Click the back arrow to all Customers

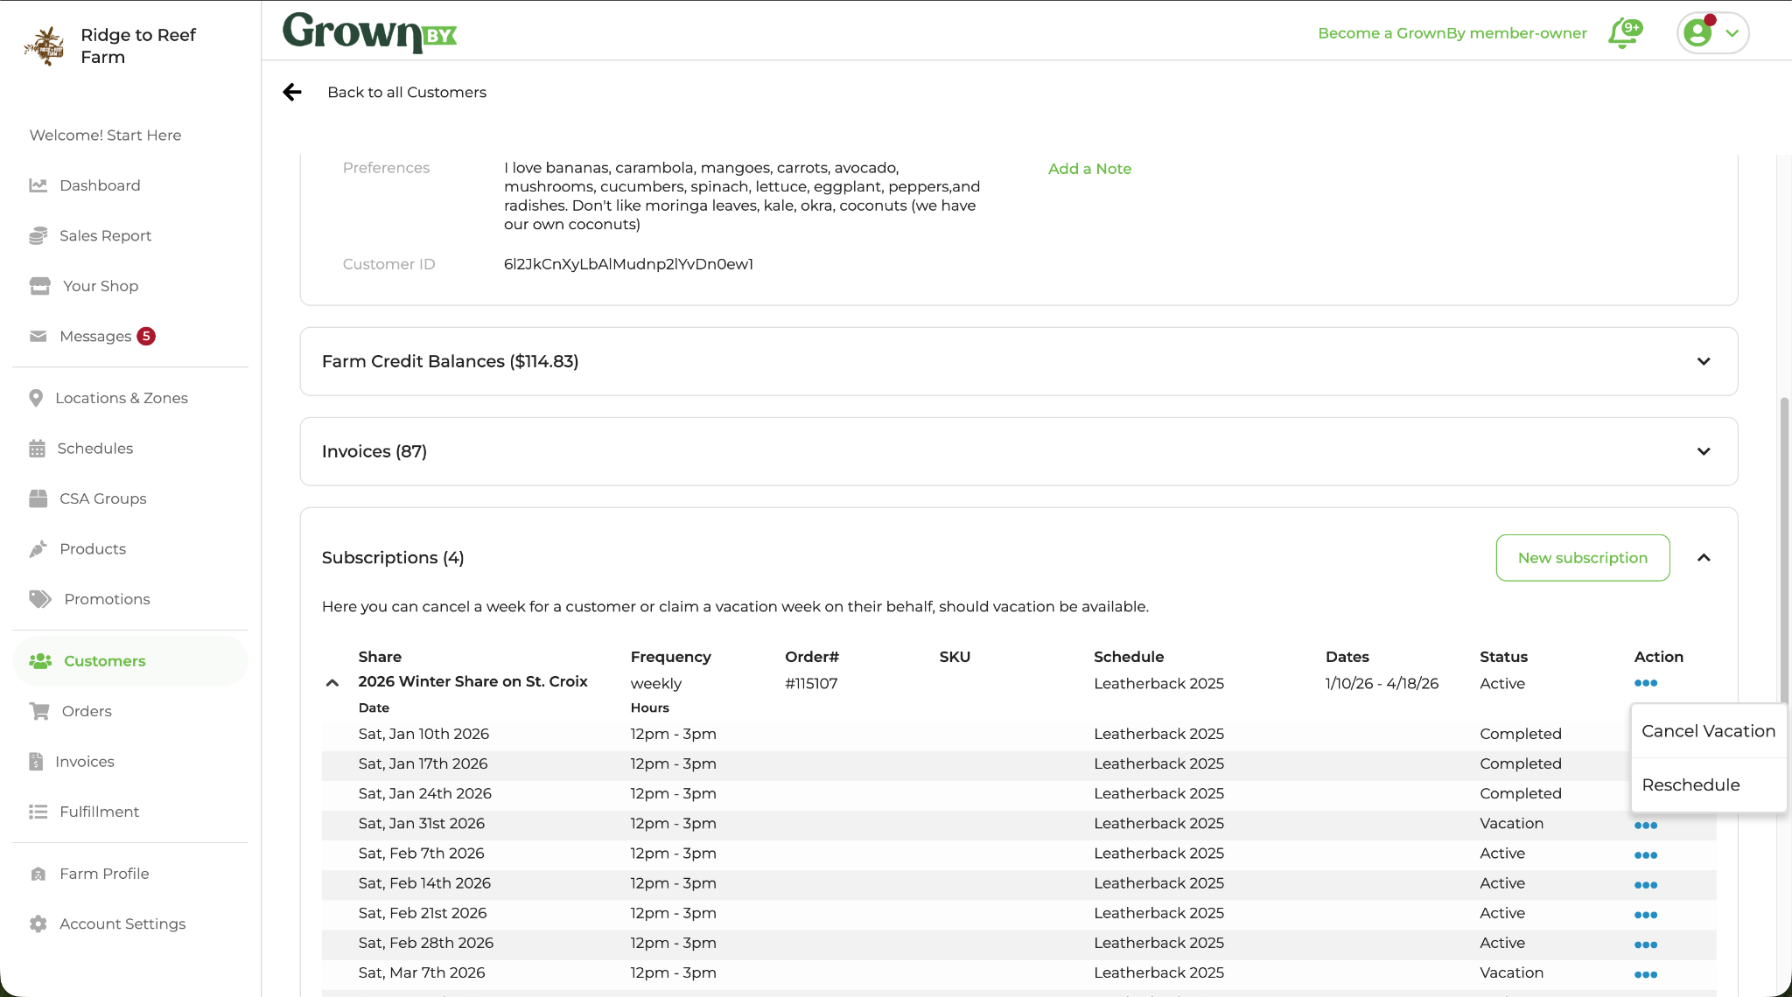pos(292,92)
